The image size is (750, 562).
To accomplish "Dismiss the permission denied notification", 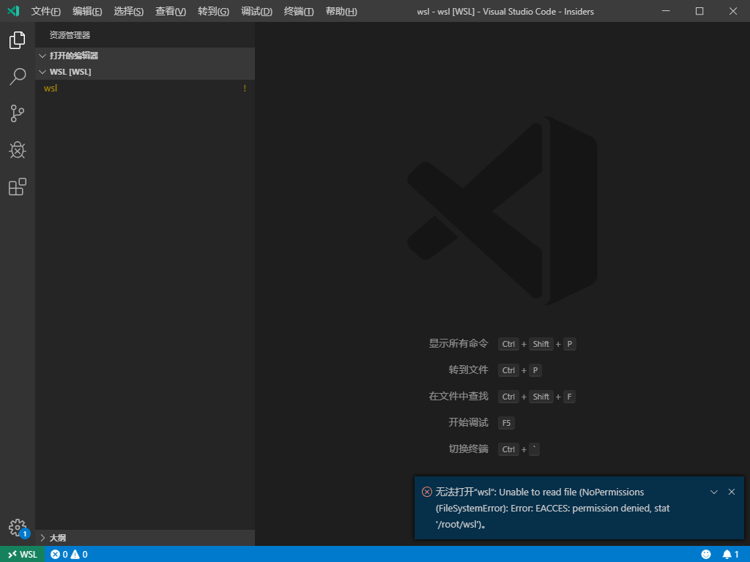I will [732, 492].
